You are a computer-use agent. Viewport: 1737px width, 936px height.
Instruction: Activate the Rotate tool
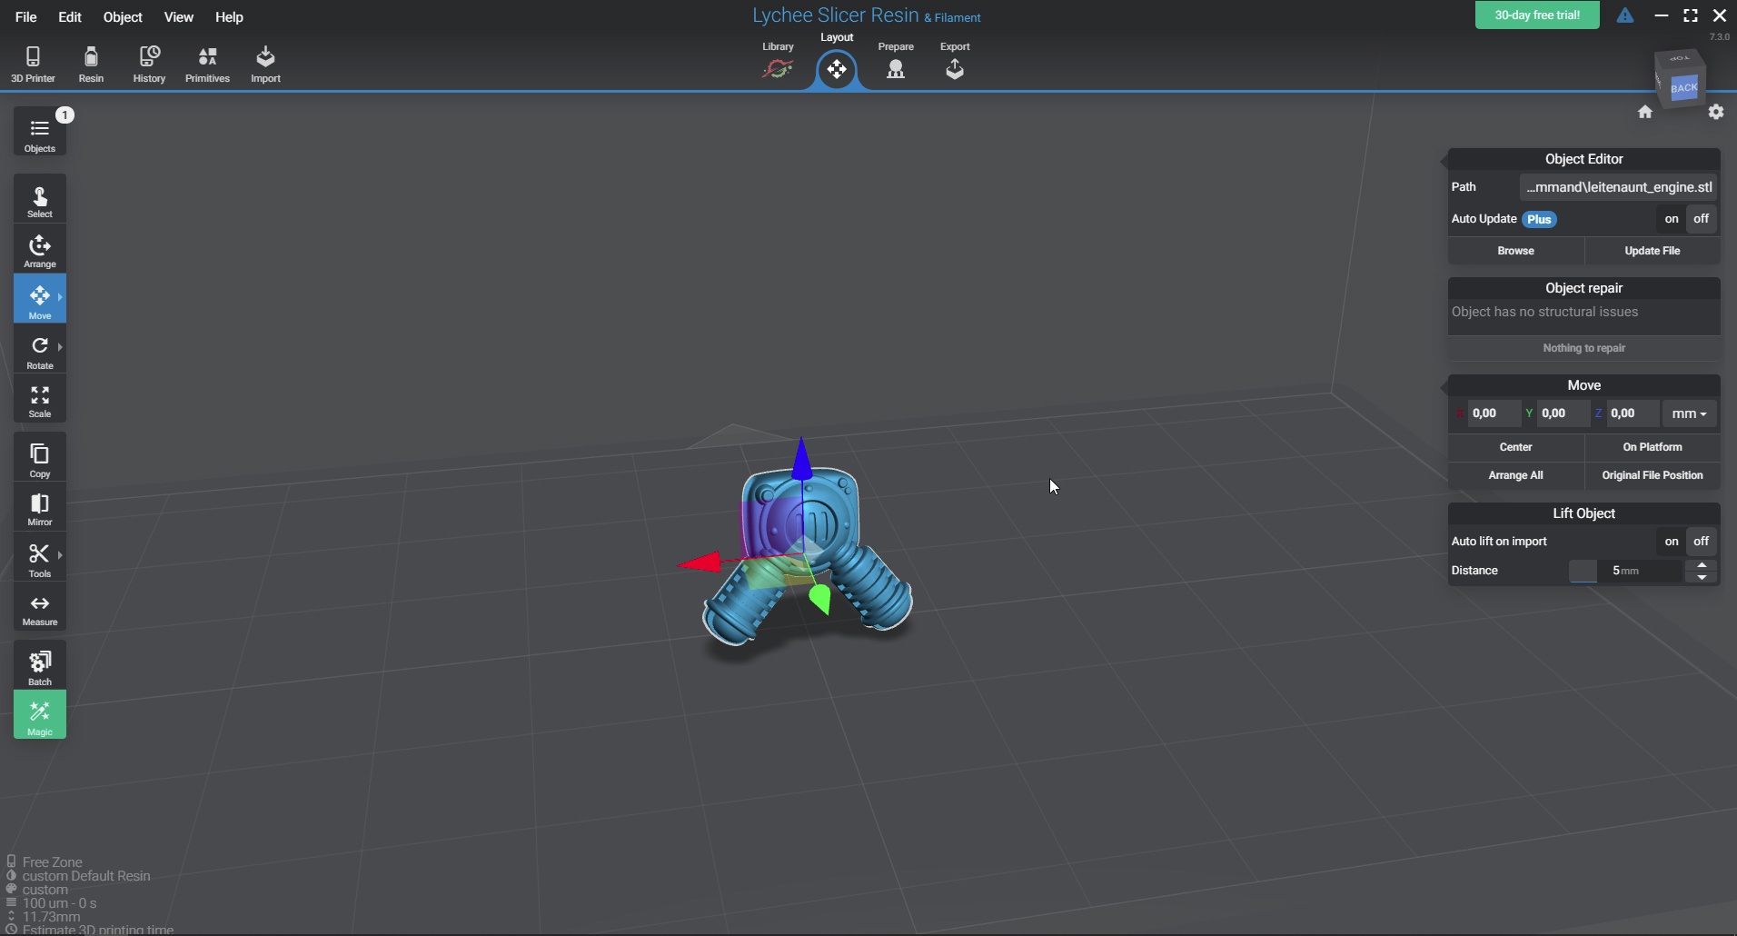click(x=40, y=352)
